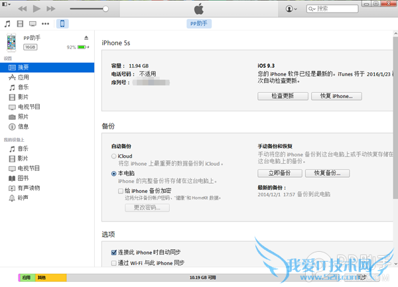Click the scrollbar up arrow

[x=395, y=33]
